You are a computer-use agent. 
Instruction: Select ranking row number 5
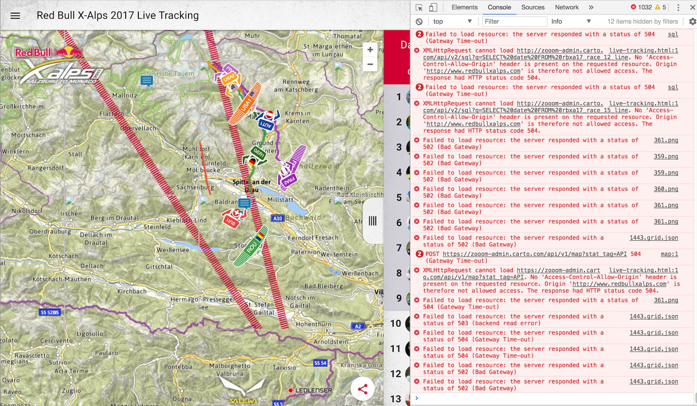397,197
